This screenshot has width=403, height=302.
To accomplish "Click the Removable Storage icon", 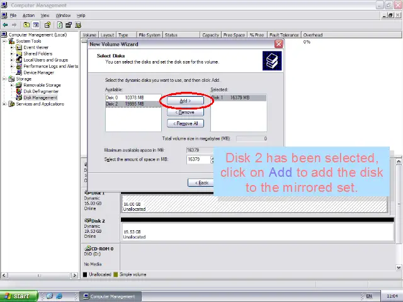I will [x=19, y=85].
